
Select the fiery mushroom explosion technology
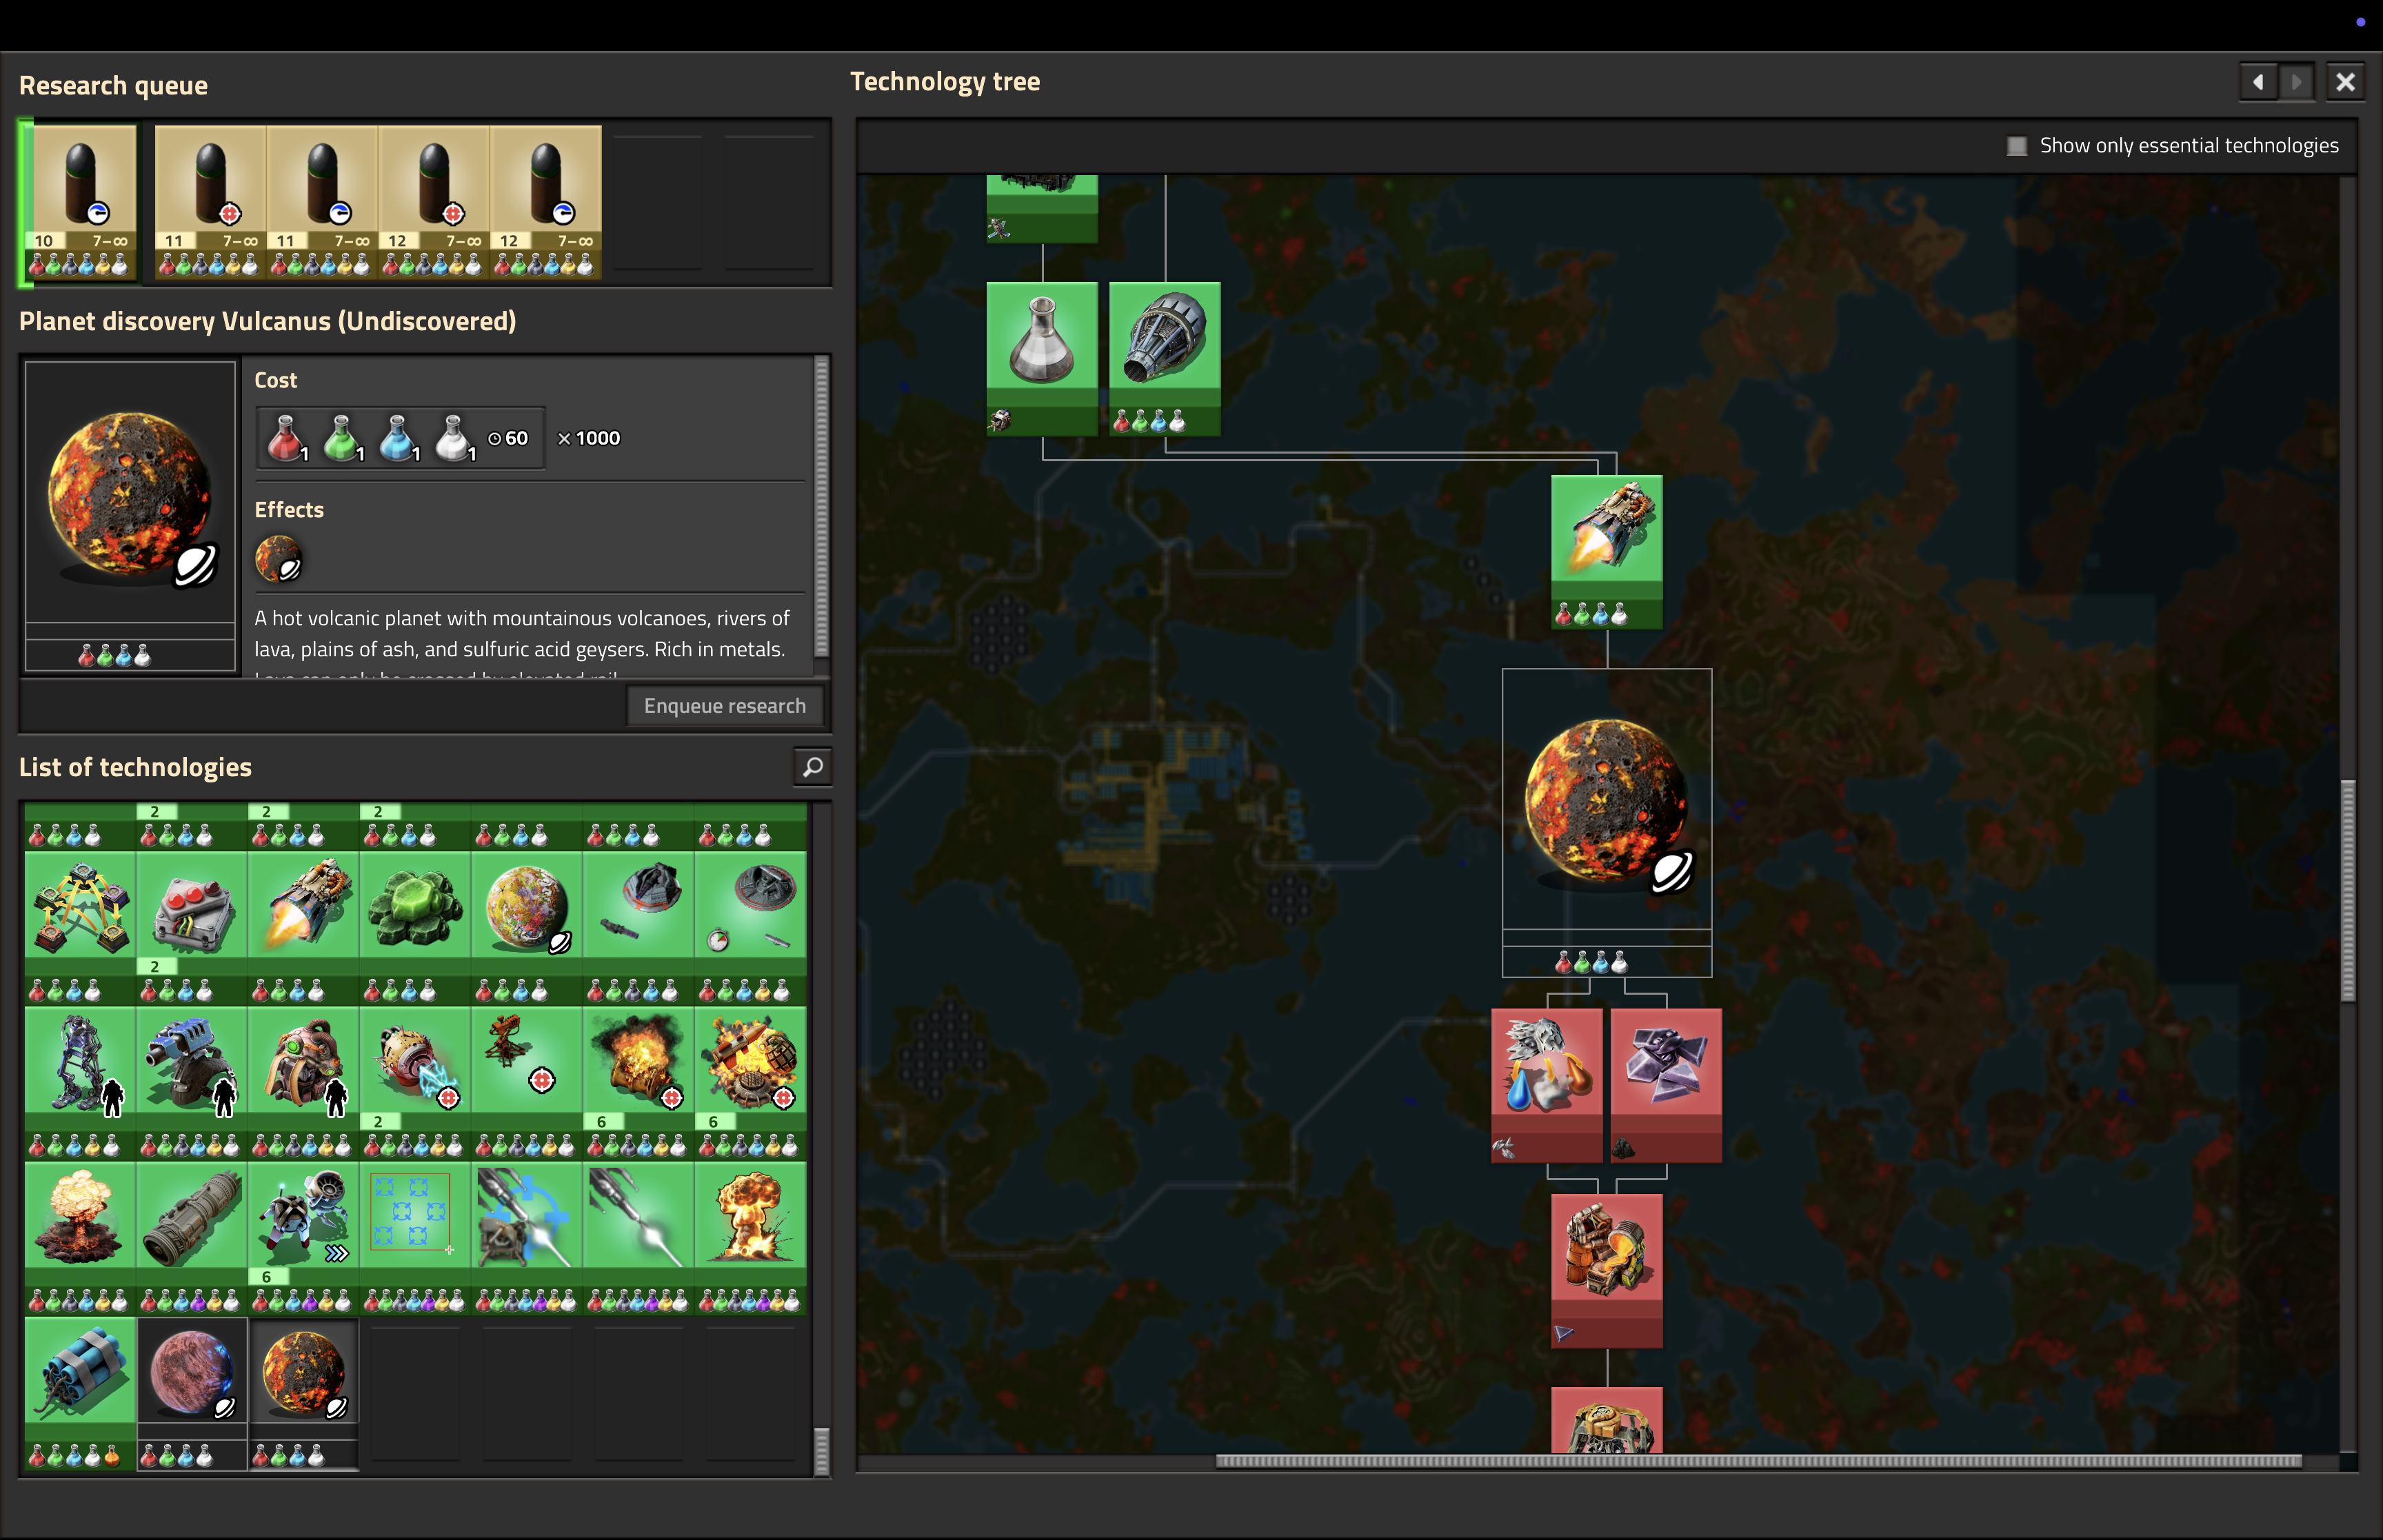[751, 1238]
